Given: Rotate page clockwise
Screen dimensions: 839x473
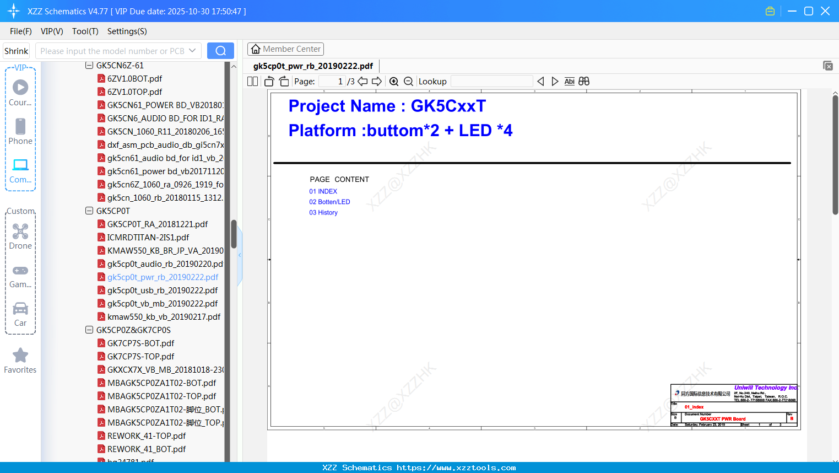Looking at the screenshot, I should pos(284,82).
